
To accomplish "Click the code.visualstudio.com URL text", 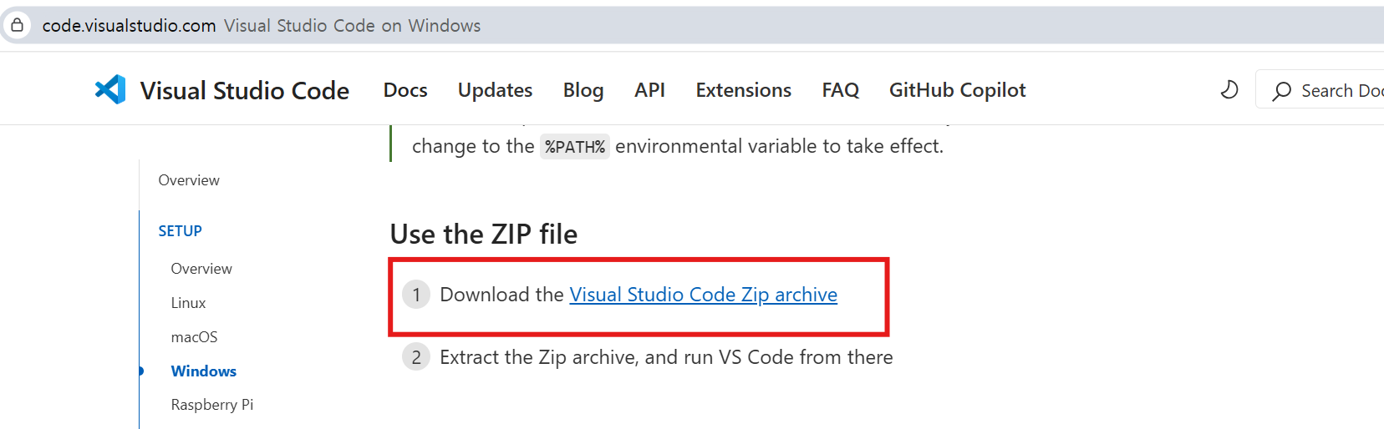I will tap(129, 26).
